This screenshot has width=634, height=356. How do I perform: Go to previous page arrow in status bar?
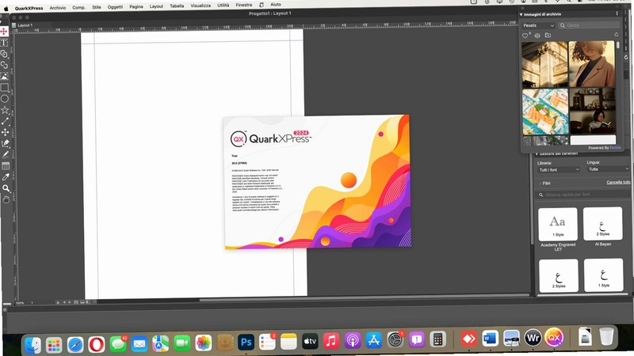(64, 302)
